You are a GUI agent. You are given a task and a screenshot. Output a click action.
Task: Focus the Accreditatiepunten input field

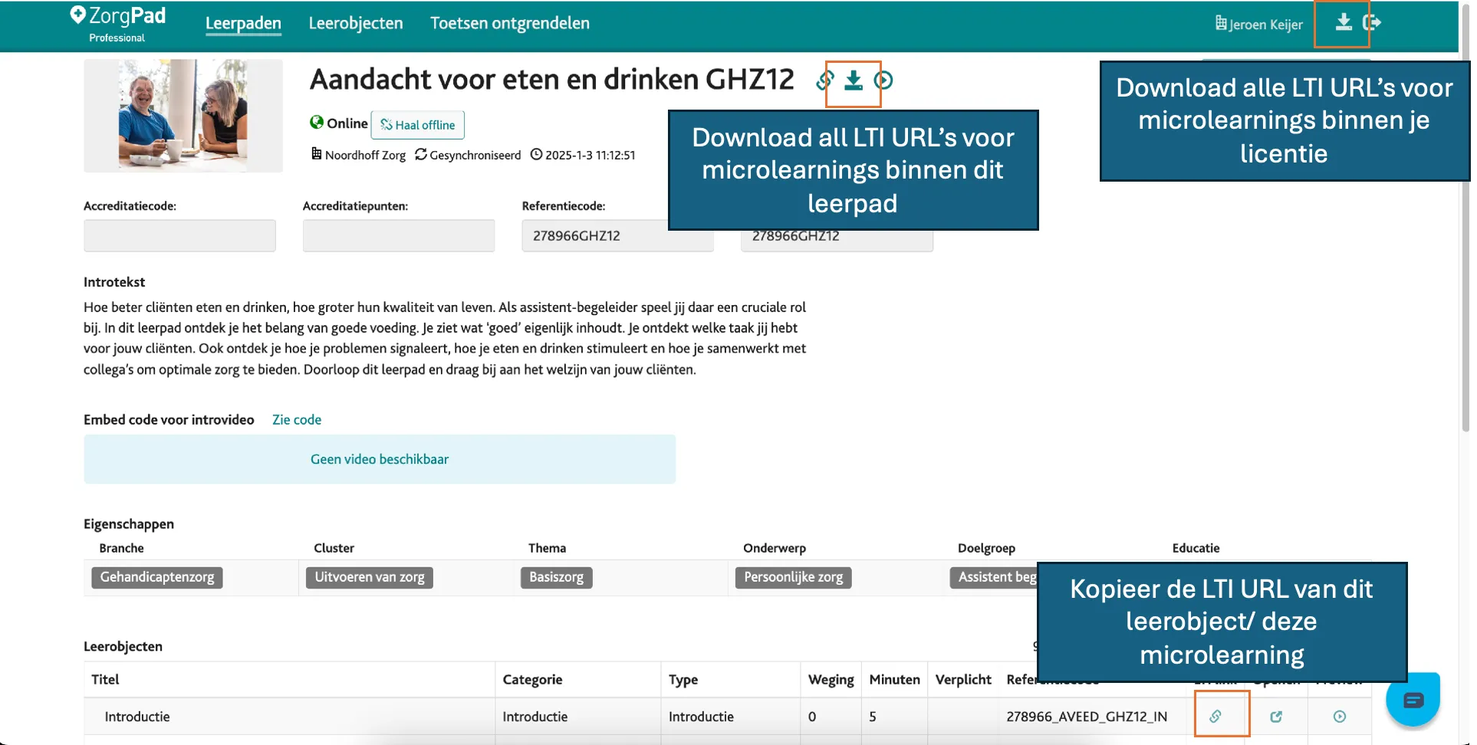(x=399, y=235)
